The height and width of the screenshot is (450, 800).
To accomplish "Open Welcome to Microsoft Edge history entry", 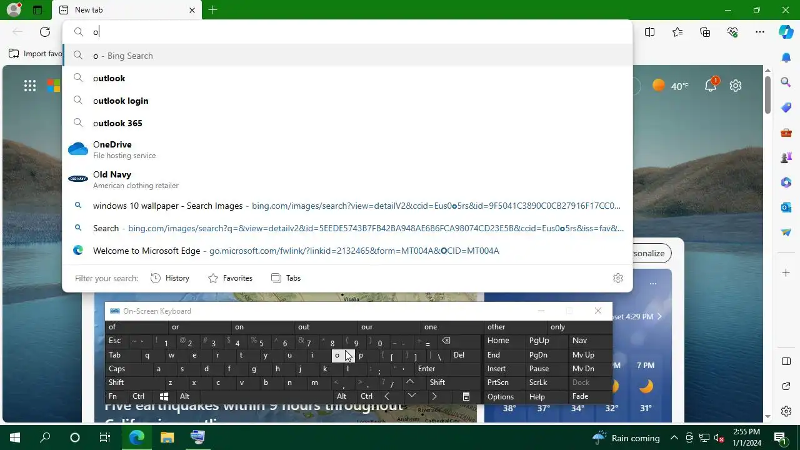I will (347, 251).
